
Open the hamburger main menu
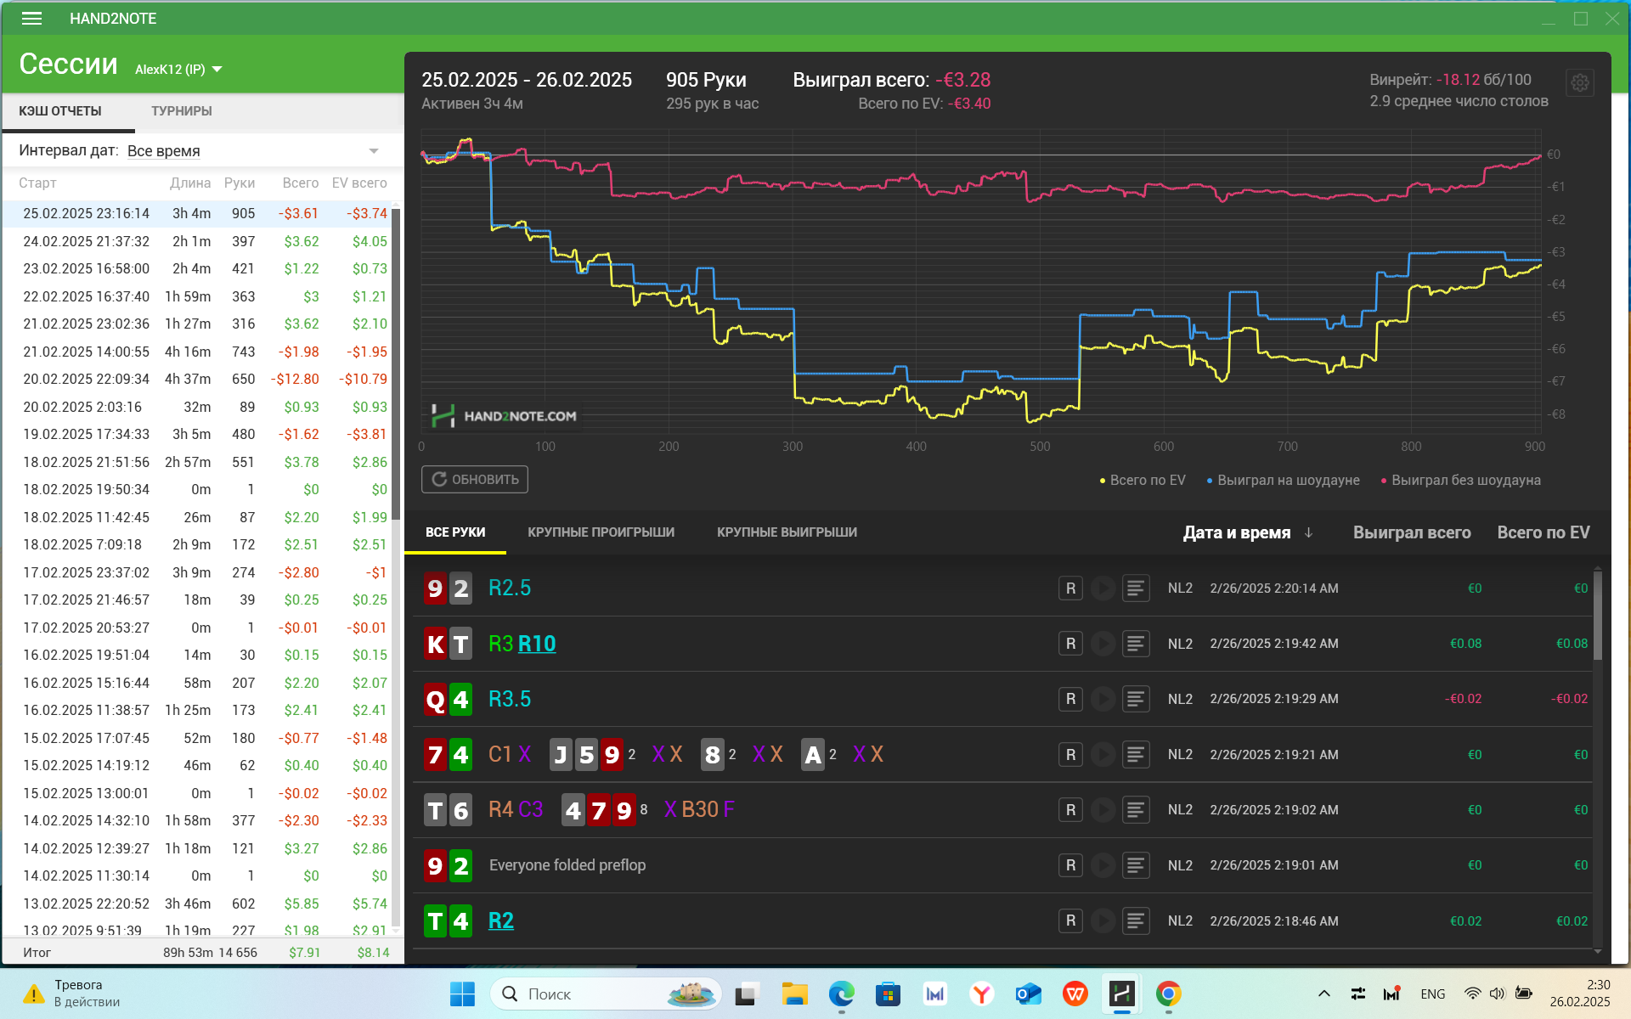coord(31,19)
